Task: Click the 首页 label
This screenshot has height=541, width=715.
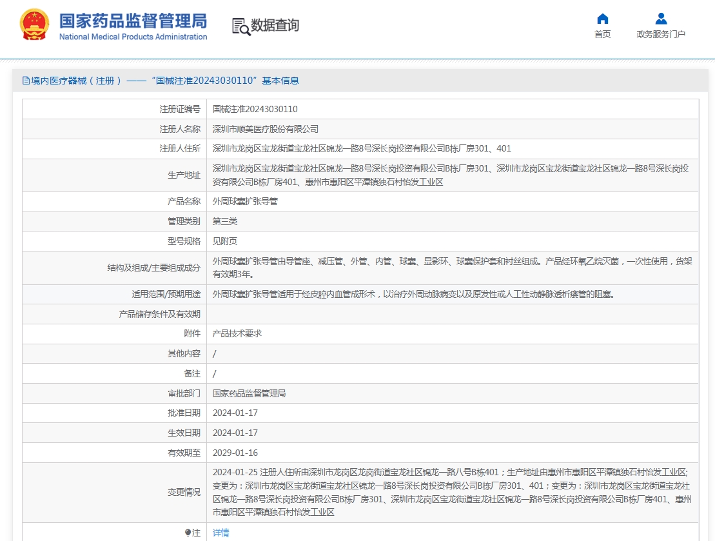Action: [602, 34]
